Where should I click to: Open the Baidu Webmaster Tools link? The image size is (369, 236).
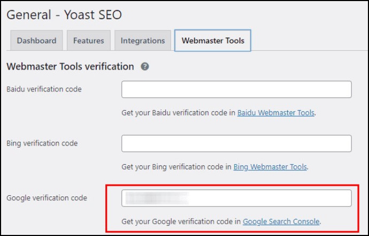276,113
